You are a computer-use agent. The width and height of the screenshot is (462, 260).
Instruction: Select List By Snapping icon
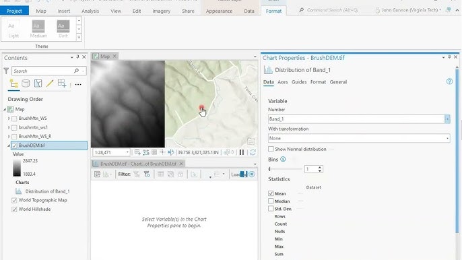point(62,84)
